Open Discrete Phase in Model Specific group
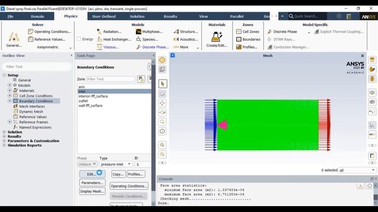This screenshot has height=212, width=378. 282,31
